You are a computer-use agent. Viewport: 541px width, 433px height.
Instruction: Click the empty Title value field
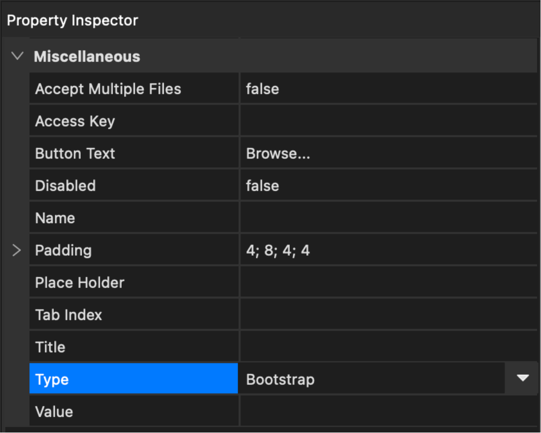click(x=388, y=347)
